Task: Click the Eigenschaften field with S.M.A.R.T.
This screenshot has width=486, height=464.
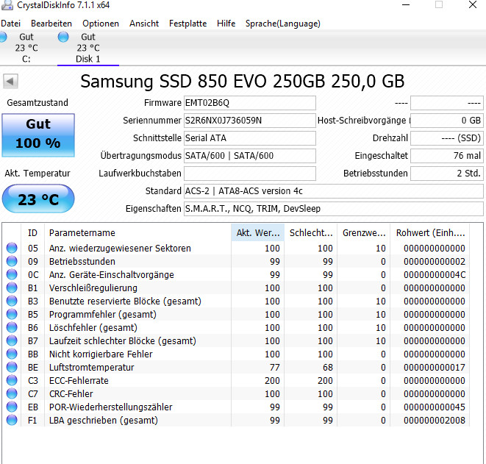Action: point(334,209)
